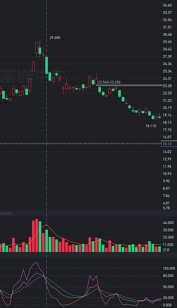
Task: Click the 万手 volume unit label
Action: pyautogui.click(x=166, y=250)
